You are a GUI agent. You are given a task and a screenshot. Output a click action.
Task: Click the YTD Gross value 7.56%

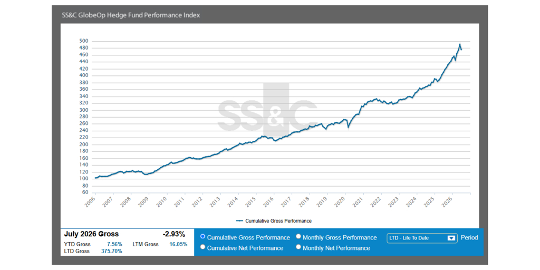tap(114, 244)
